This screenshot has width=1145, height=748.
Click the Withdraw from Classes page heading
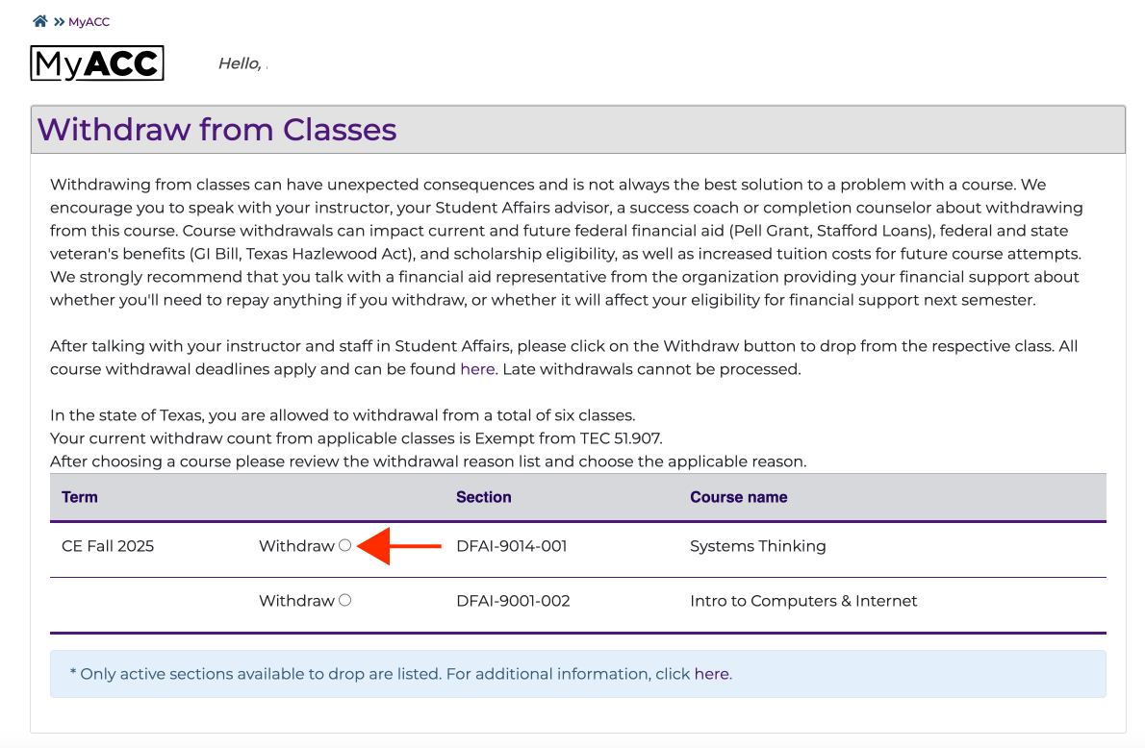coord(216,129)
